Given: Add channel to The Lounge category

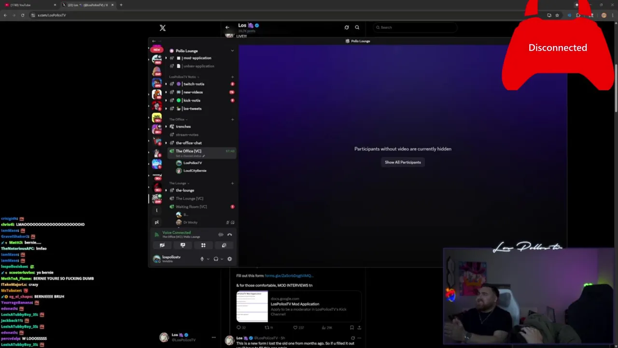Looking at the screenshot, I should (x=232, y=183).
